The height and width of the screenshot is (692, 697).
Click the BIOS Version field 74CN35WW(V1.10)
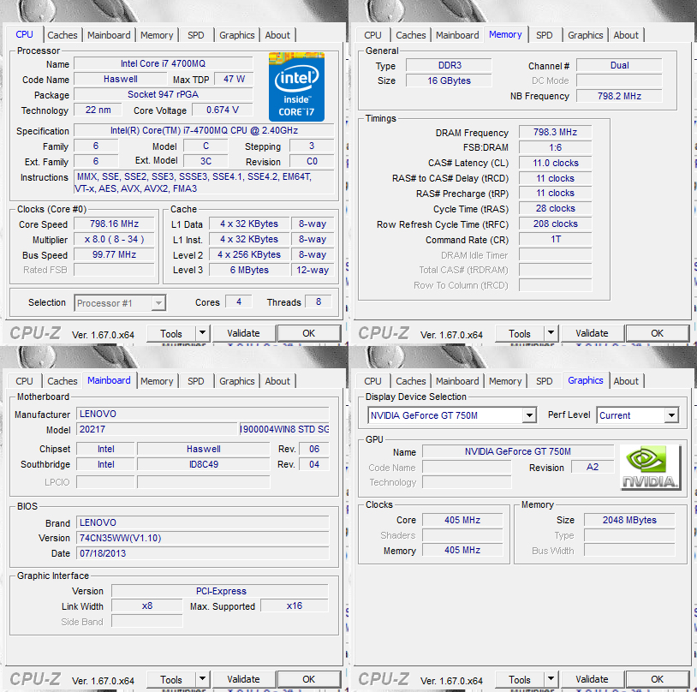pyautogui.click(x=203, y=538)
